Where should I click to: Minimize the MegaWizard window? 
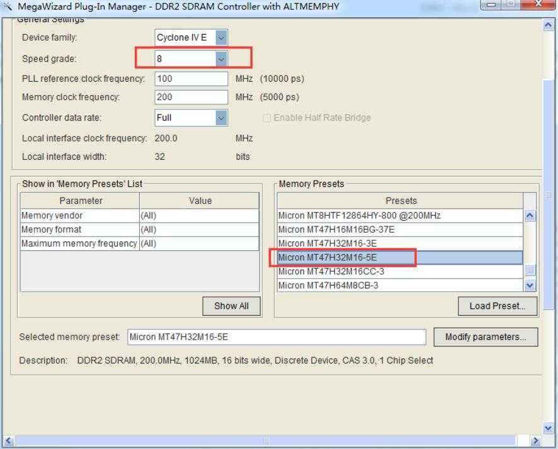(x=491, y=4)
